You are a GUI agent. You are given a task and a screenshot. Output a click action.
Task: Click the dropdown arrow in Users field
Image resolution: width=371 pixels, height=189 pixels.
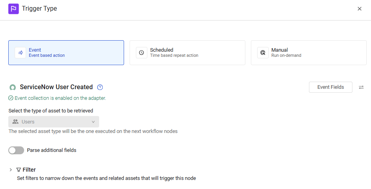tap(93, 122)
